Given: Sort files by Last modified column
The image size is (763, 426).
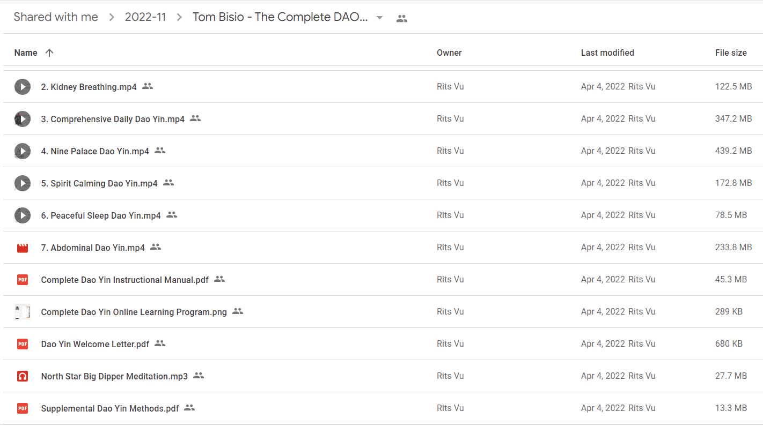Looking at the screenshot, I should coord(607,53).
